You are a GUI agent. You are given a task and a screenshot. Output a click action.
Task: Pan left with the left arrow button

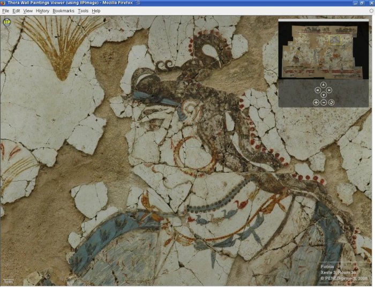click(x=317, y=90)
